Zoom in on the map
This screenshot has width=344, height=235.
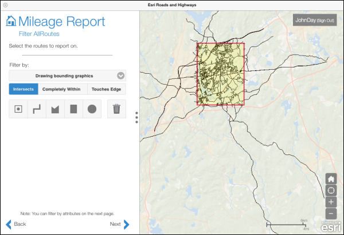331,202
